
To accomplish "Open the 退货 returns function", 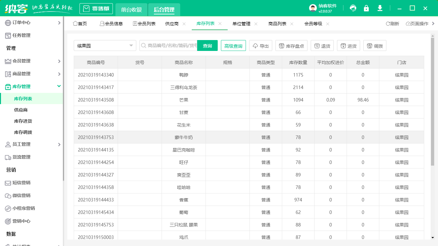I will coord(322,45).
